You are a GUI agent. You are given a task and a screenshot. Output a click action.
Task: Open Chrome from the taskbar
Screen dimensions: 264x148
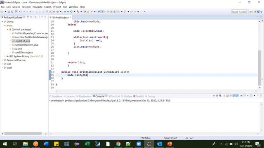point(118,144)
